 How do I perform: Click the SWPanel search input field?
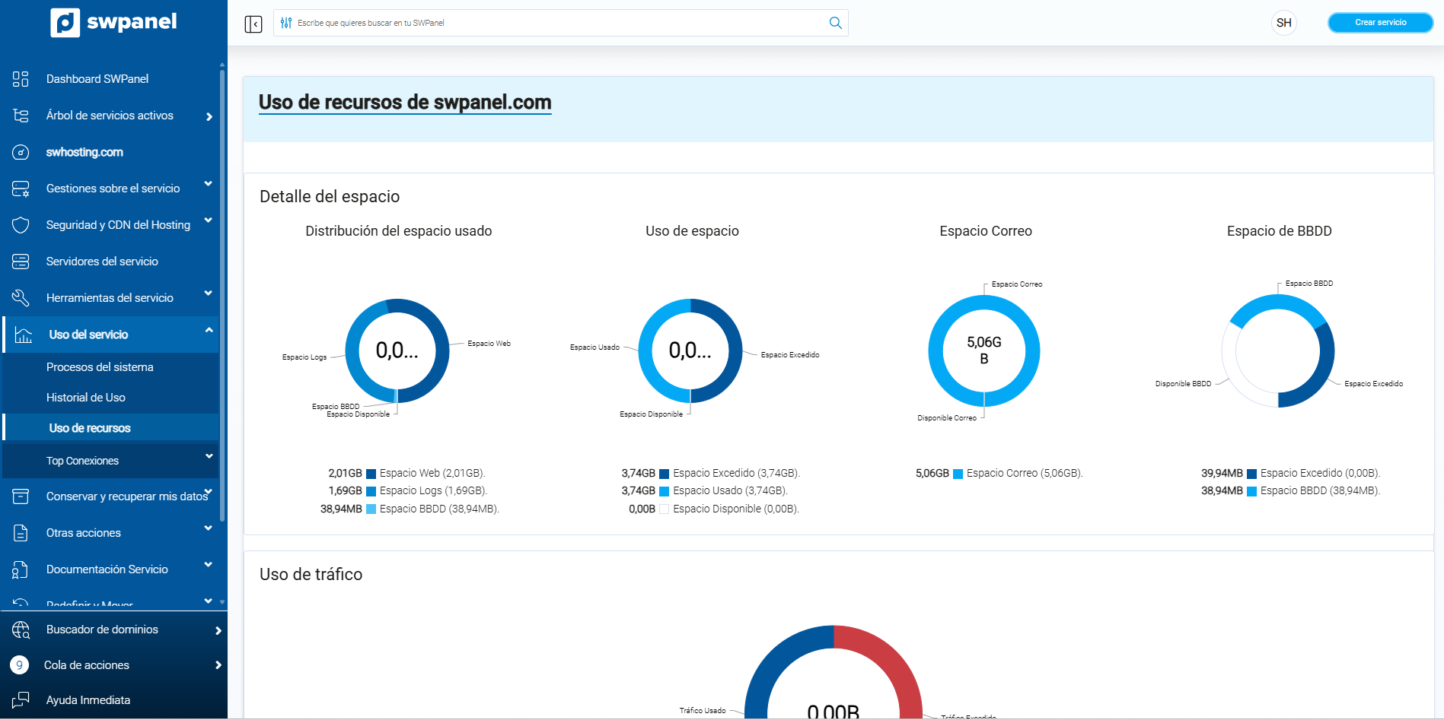[x=556, y=23]
